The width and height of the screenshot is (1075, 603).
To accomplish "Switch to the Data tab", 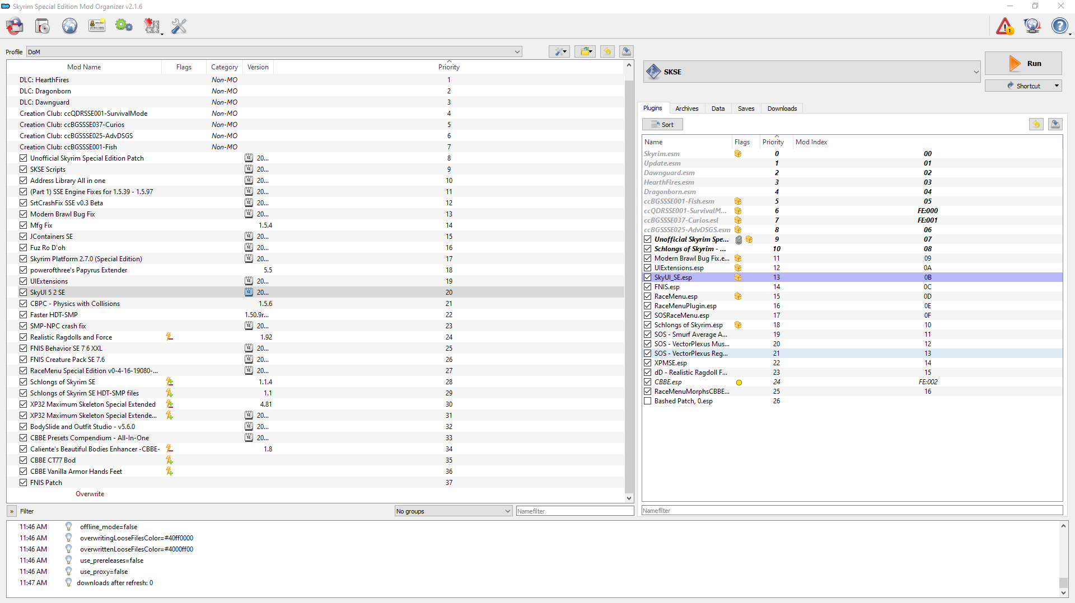I will pos(718,109).
